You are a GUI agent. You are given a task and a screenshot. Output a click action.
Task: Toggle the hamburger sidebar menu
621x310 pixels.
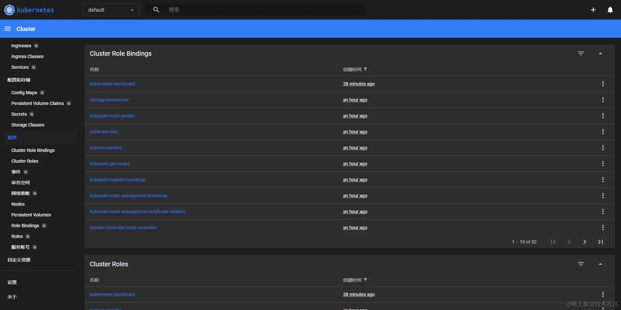pyautogui.click(x=8, y=29)
